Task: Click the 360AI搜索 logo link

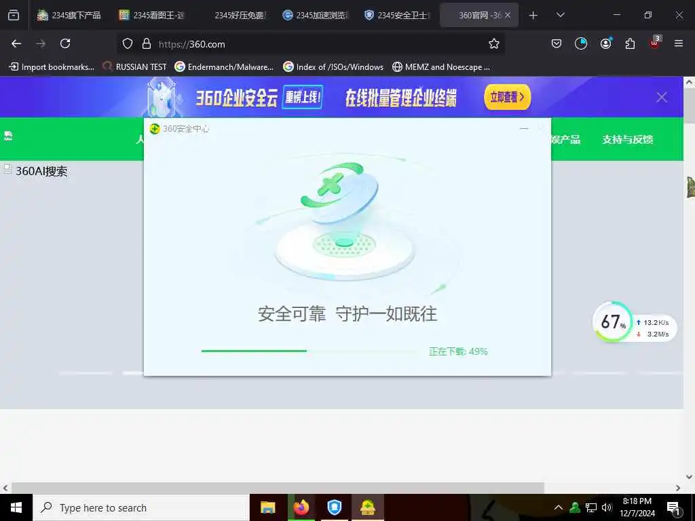Action: (35, 171)
